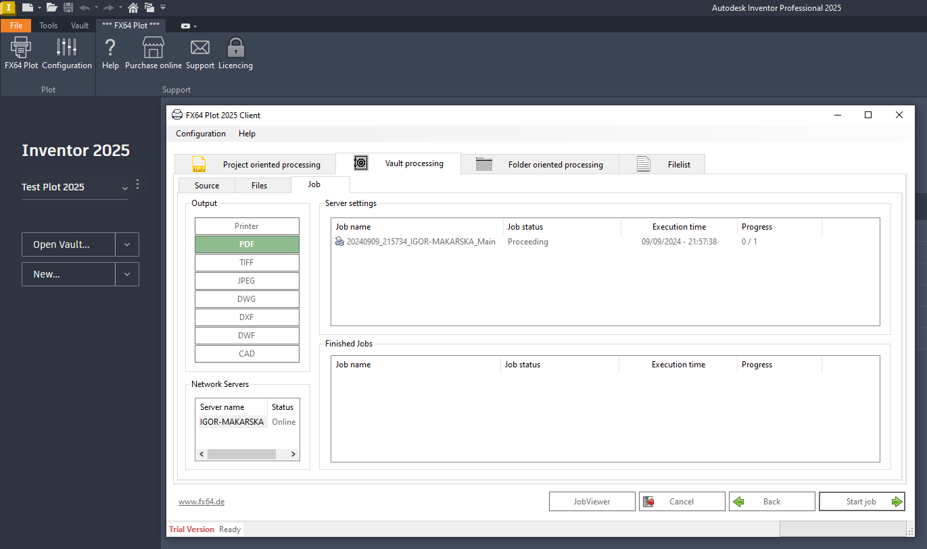This screenshot has width=927, height=549.
Task: Select TIFF output format
Action: click(247, 263)
